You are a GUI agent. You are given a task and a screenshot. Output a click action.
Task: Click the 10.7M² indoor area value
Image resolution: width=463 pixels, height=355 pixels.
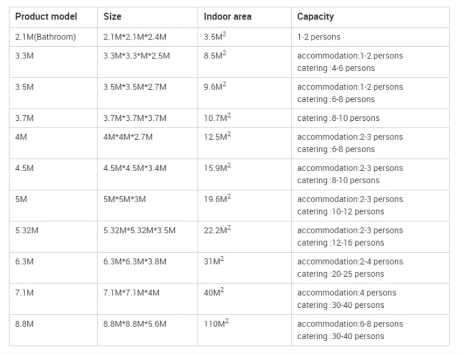(x=217, y=118)
